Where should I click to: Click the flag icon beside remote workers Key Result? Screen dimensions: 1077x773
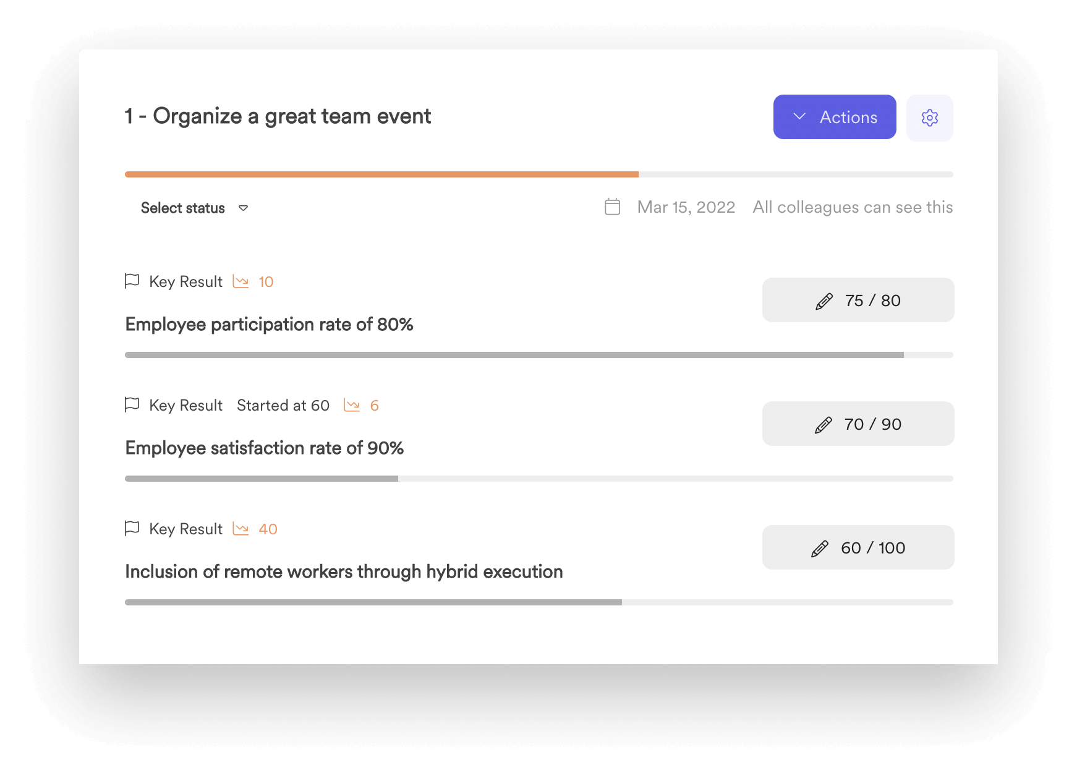pos(132,529)
